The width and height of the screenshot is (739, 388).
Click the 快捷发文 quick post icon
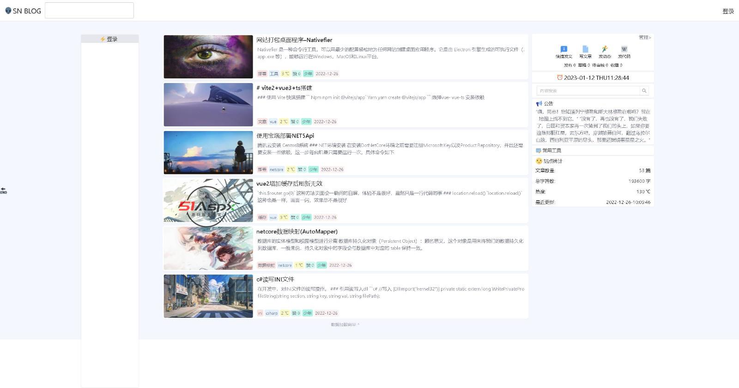click(563, 49)
